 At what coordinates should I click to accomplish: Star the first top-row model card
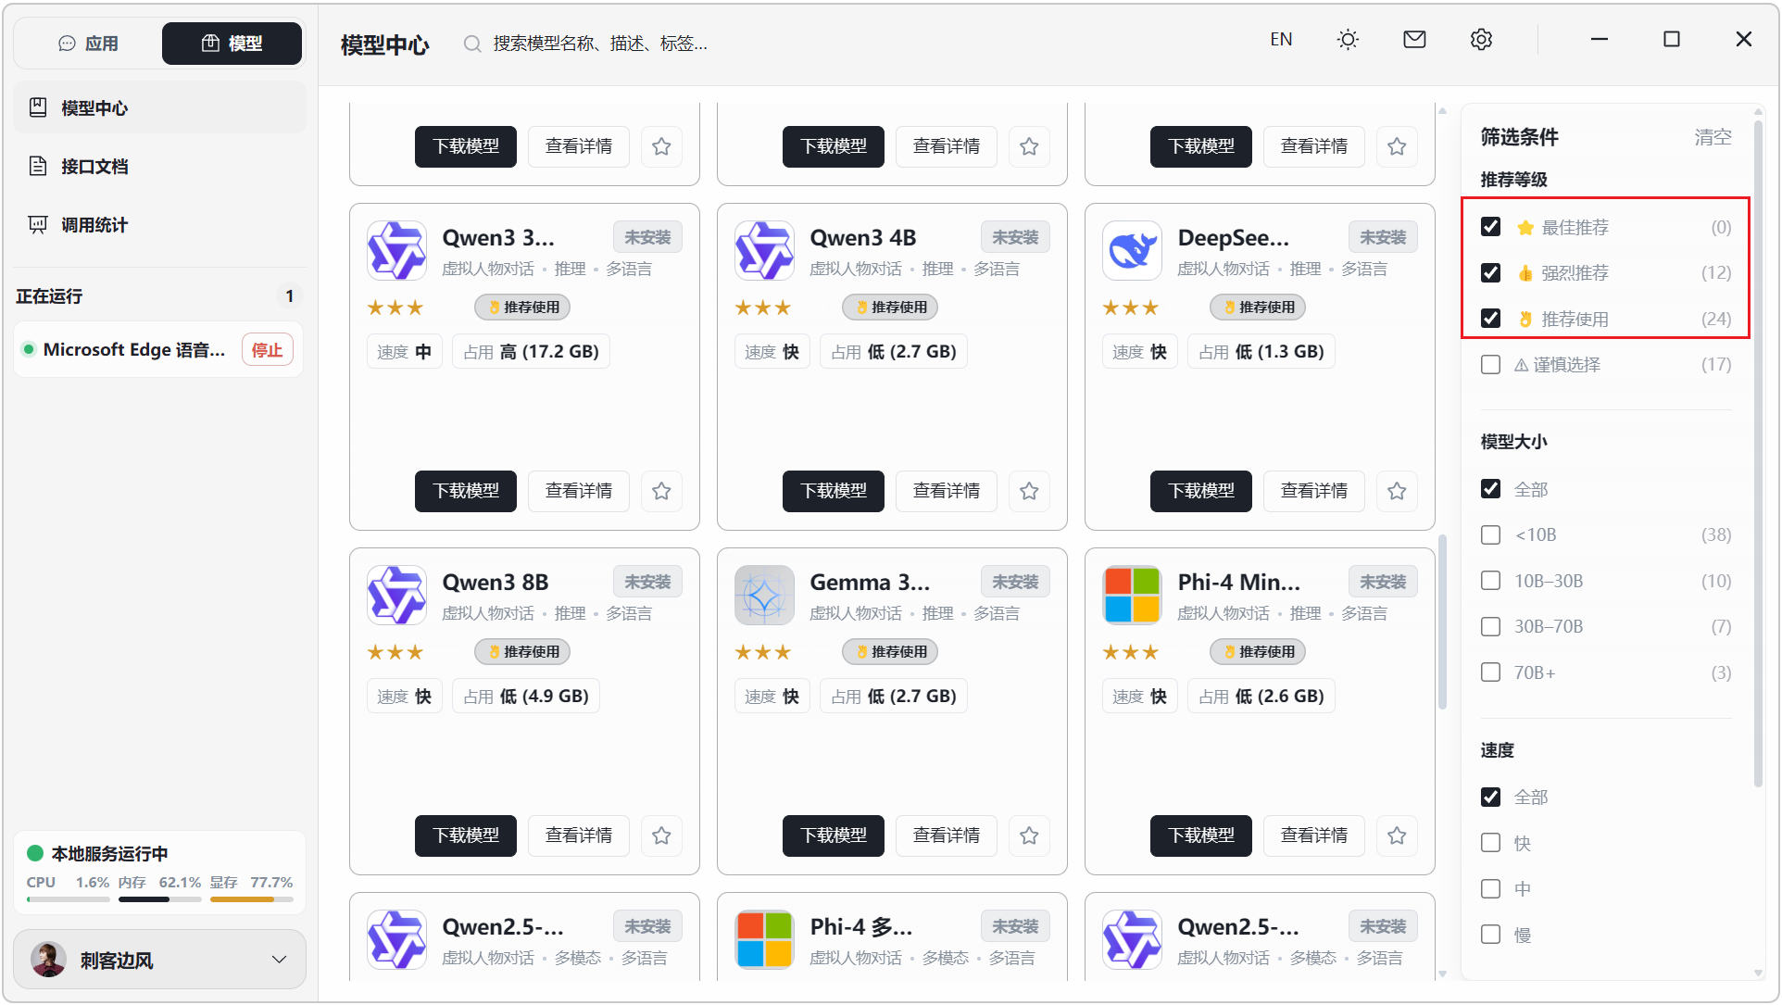[661, 146]
